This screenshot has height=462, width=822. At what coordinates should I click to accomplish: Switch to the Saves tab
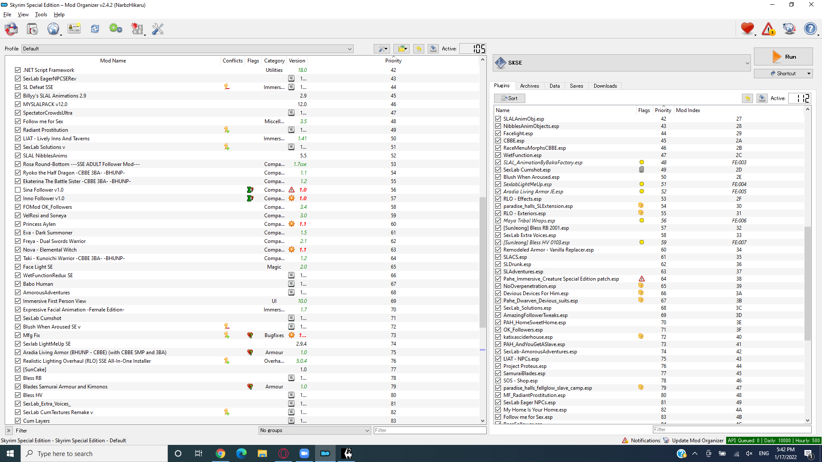576,86
